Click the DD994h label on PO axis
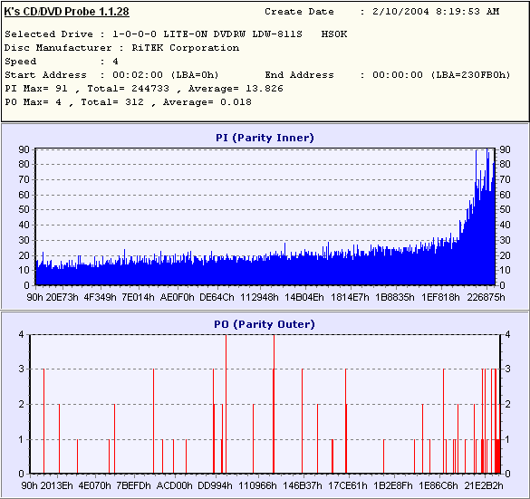530x499 pixels. [x=215, y=485]
